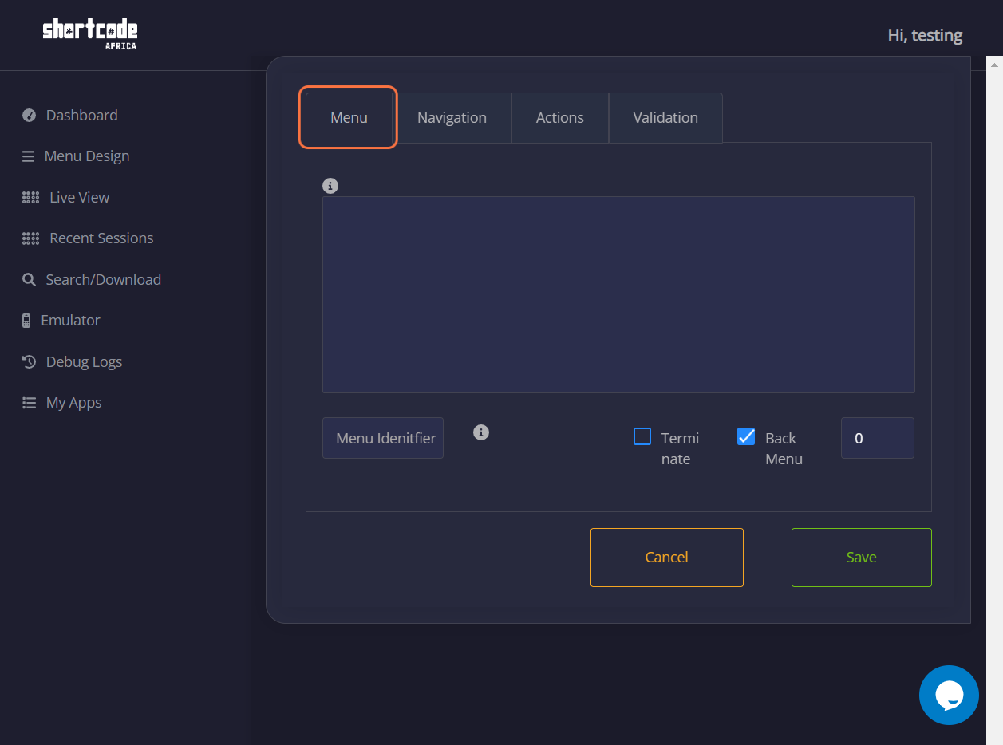This screenshot has height=745, width=1003.
Task: Click the back menu number field showing 0
Action: (878, 438)
